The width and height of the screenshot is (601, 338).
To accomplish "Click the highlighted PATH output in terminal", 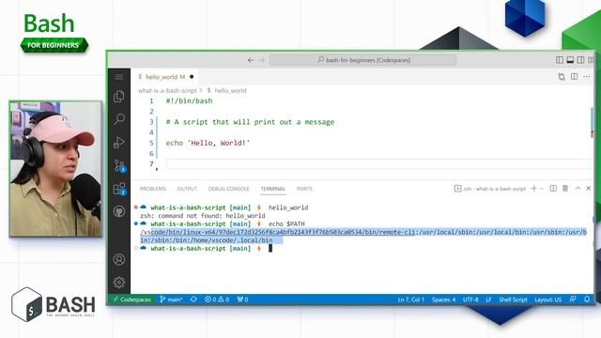I will click(x=363, y=236).
